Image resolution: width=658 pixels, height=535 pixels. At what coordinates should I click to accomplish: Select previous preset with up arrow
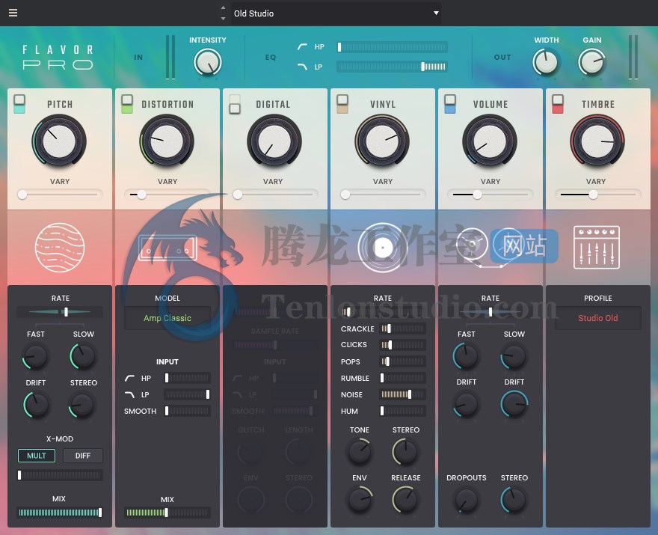click(x=224, y=7)
